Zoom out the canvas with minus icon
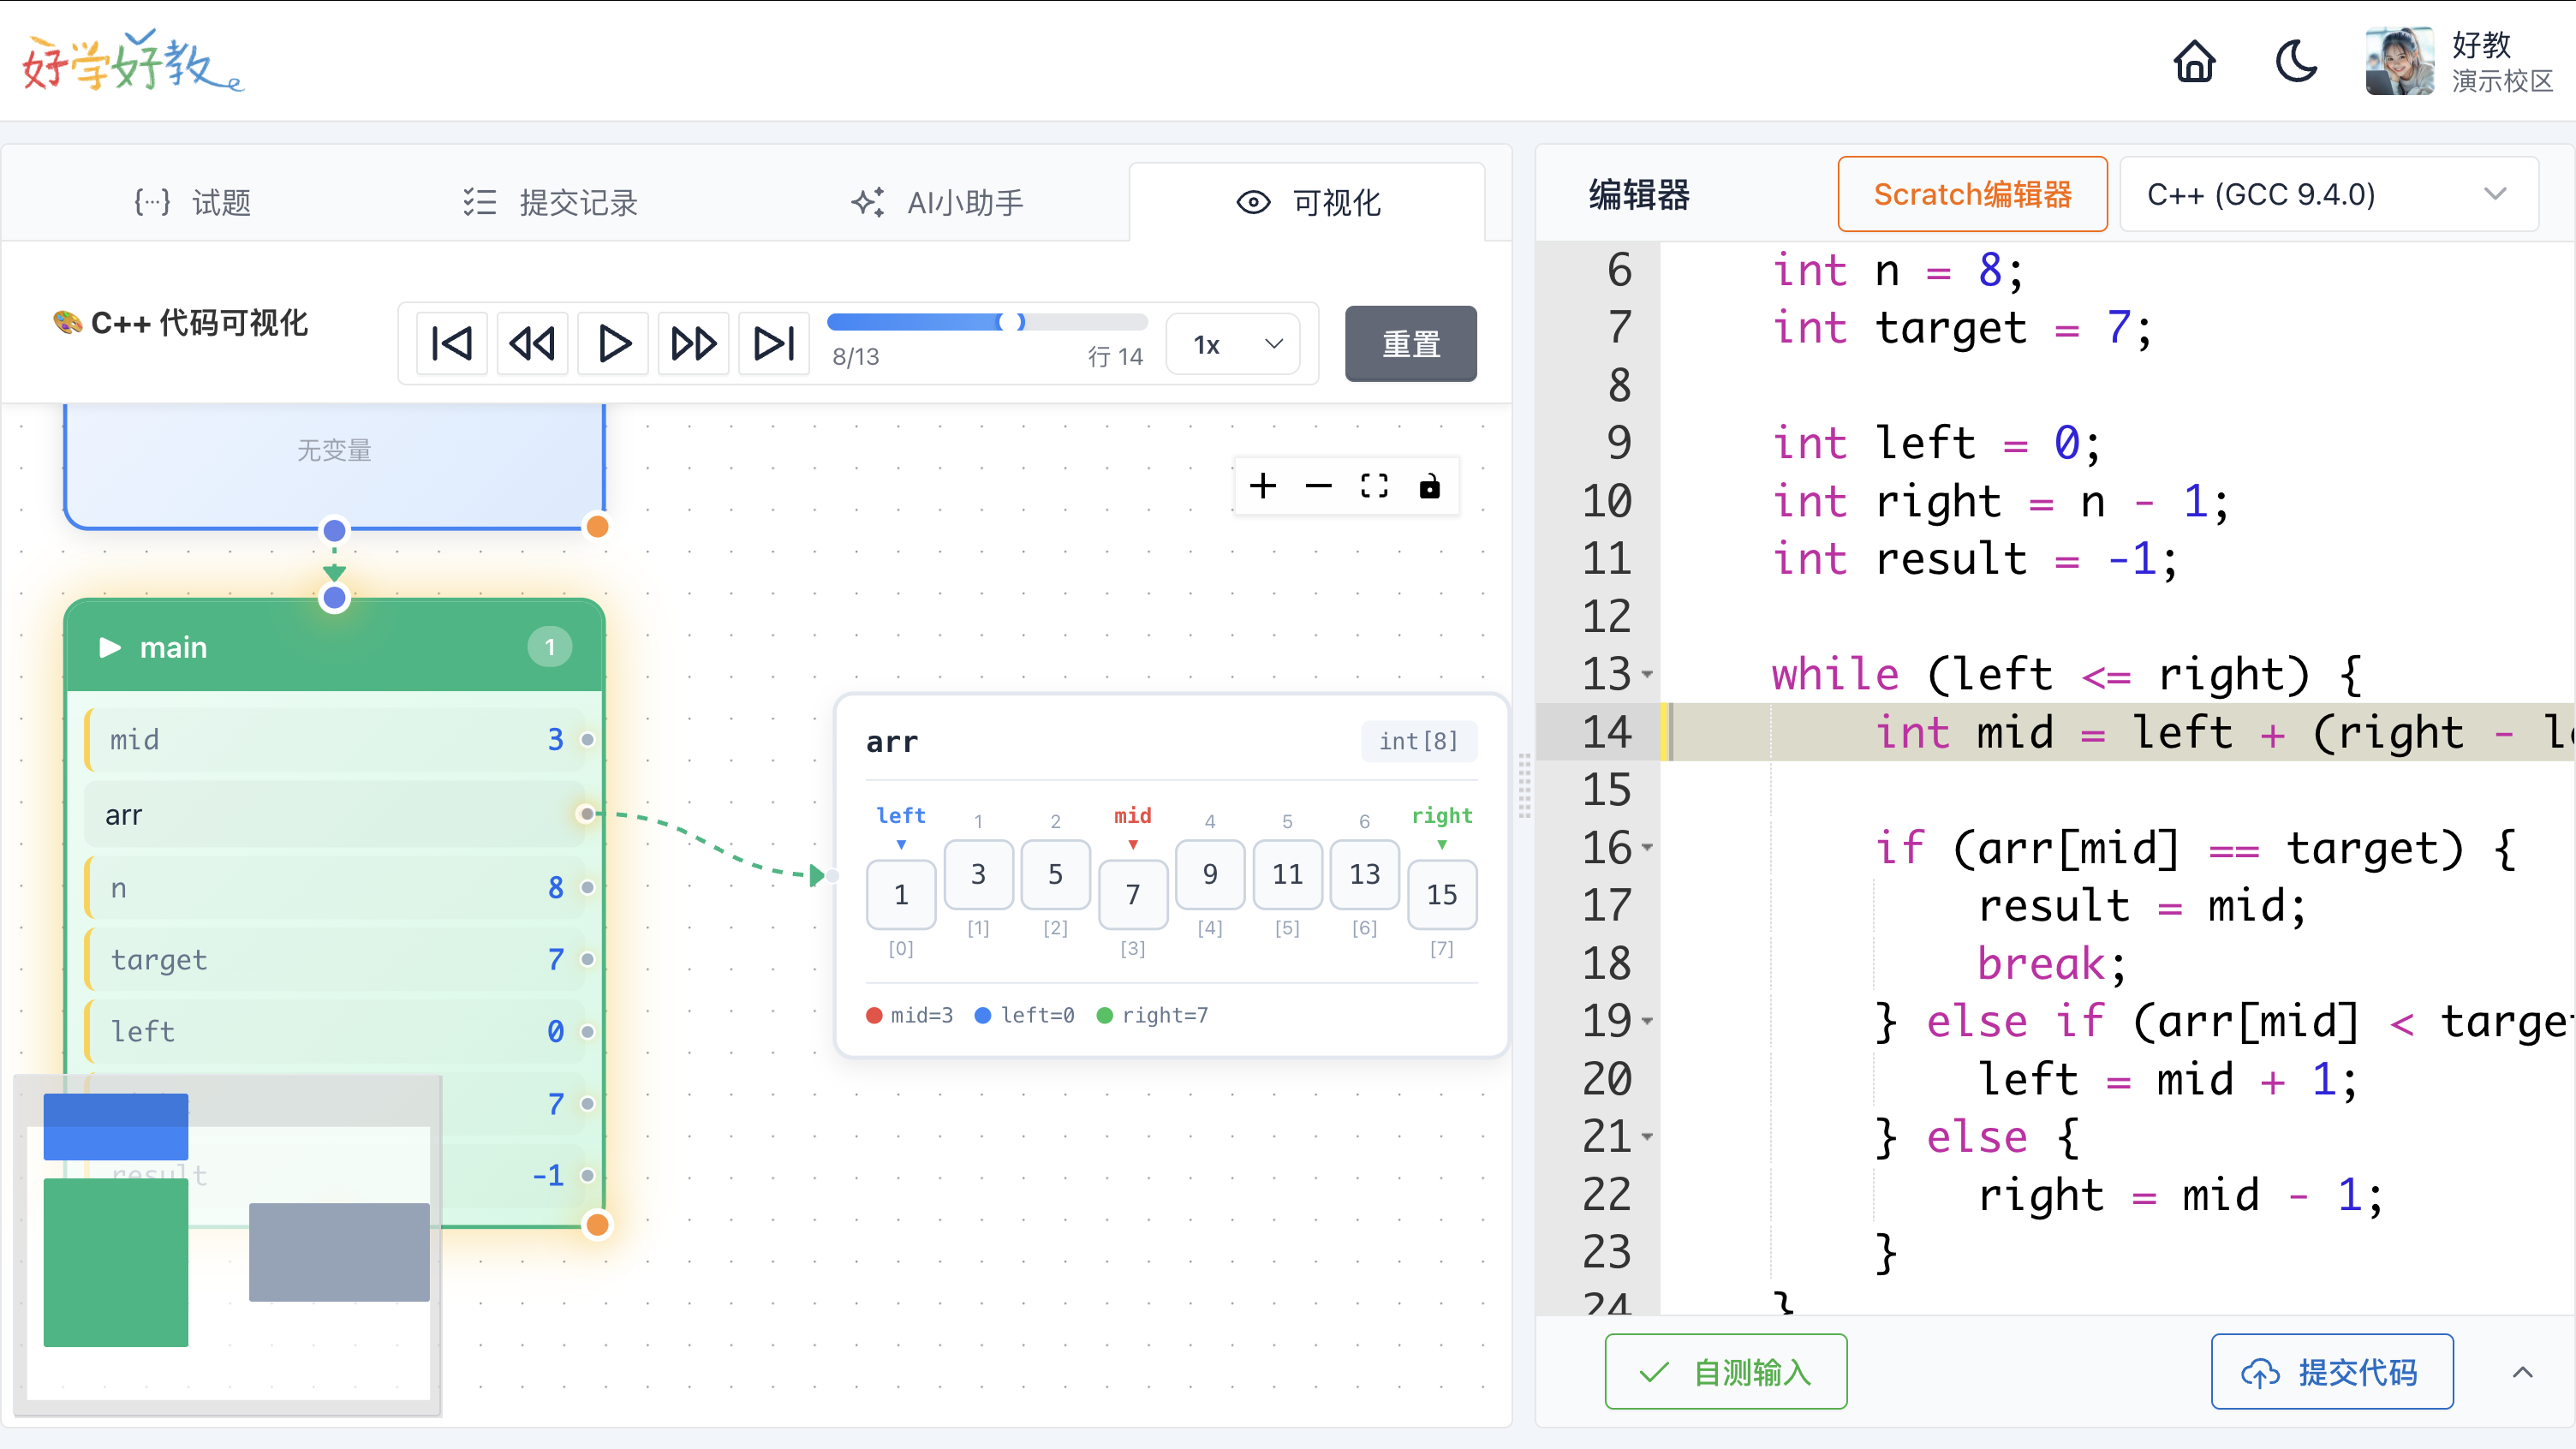 tap(1319, 486)
